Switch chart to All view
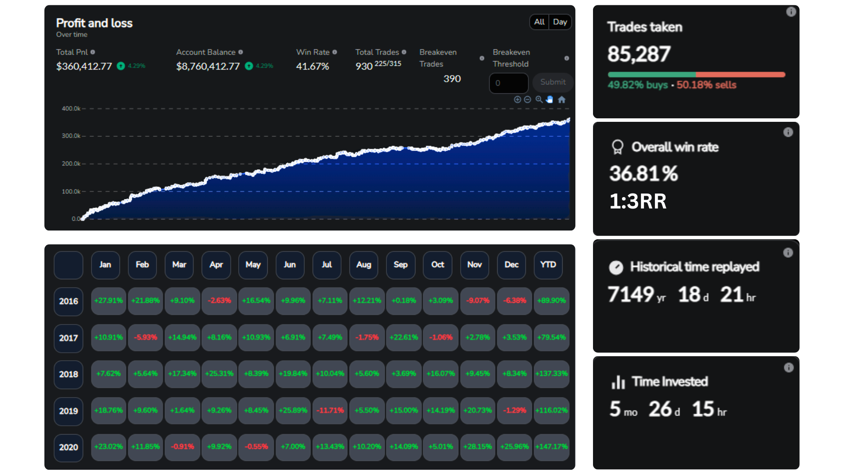This screenshot has height=475, width=844. pos(539,22)
